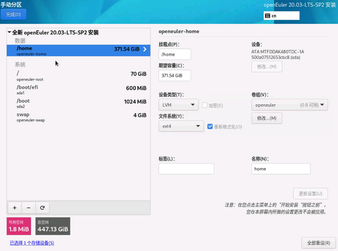The height and width of the screenshot is (251, 338).
Task: Select the swap openeuler-swap partition
Action: point(78,117)
